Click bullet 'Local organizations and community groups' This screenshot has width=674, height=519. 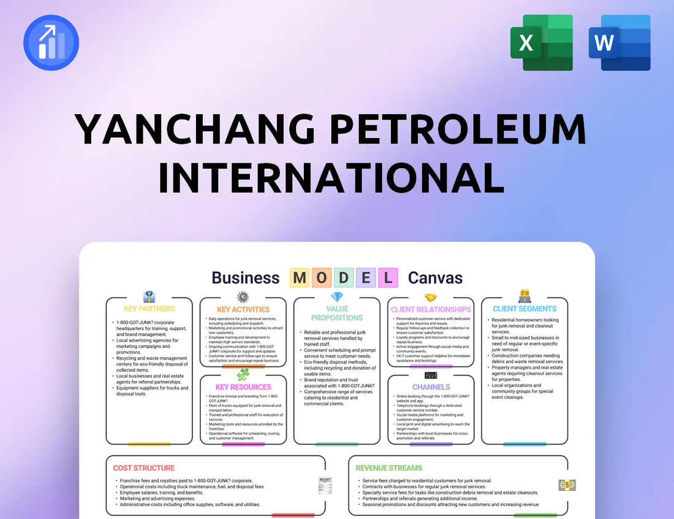coord(521,391)
